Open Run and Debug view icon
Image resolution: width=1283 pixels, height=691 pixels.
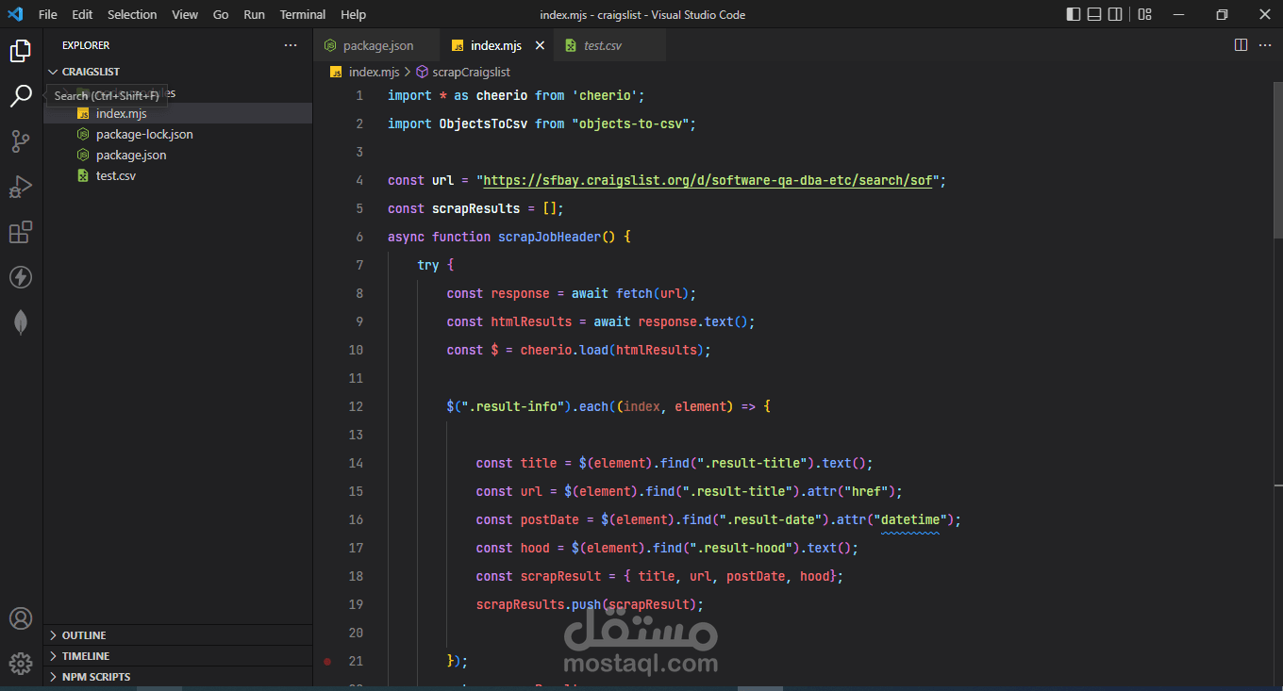(x=21, y=187)
